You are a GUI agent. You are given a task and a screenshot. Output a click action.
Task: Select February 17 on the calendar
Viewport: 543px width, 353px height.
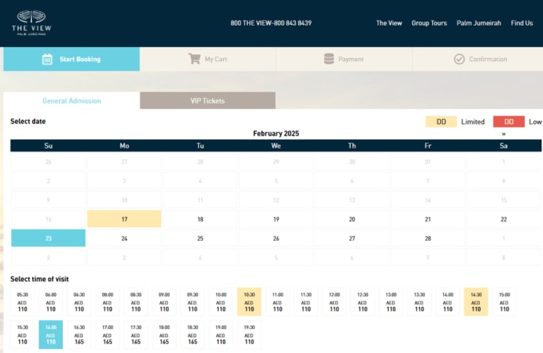pos(124,219)
